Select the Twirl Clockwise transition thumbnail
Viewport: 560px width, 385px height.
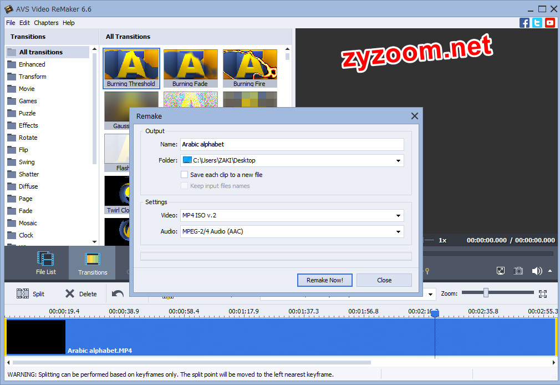tap(117, 195)
